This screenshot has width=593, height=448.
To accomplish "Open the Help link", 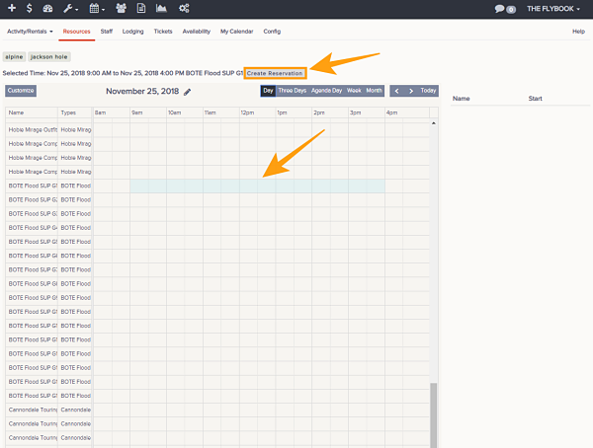I will [578, 32].
